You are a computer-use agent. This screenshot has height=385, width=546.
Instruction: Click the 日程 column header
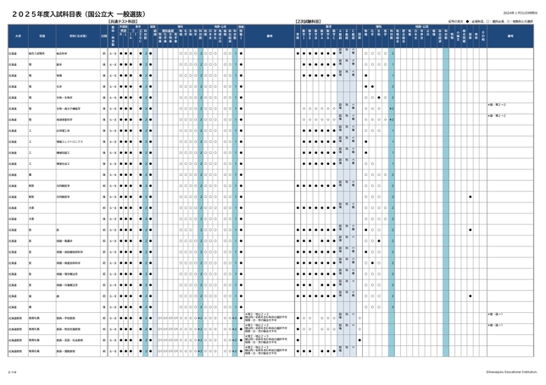pyautogui.click(x=104, y=36)
